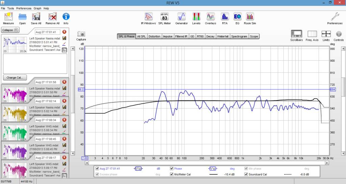Open the graph Limits settings

(326, 34)
